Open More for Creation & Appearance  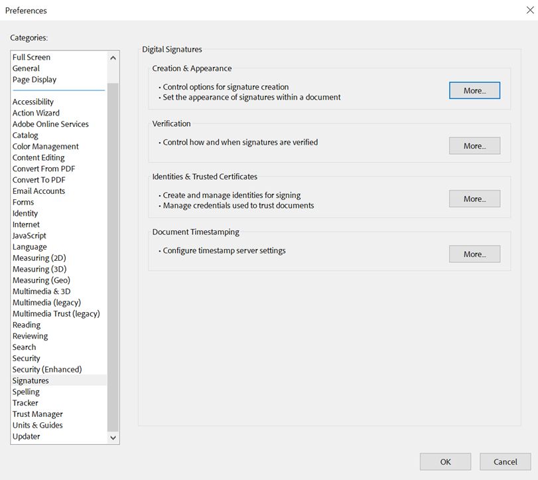point(474,90)
